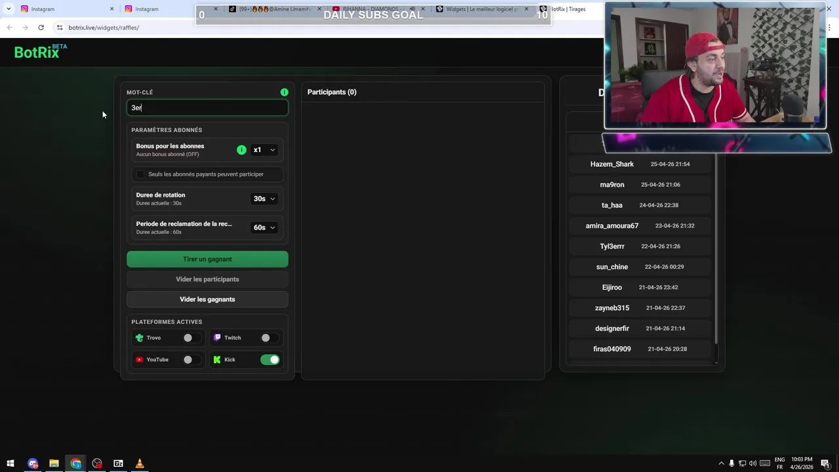839x472 pixels.
Task: Enable the Twitch platform toggle
Action: pyautogui.click(x=269, y=338)
